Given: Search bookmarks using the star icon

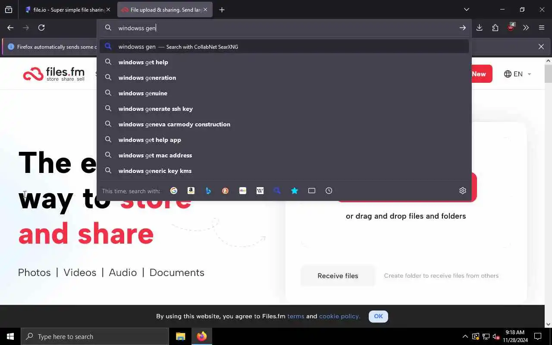Looking at the screenshot, I should (295, 191).
